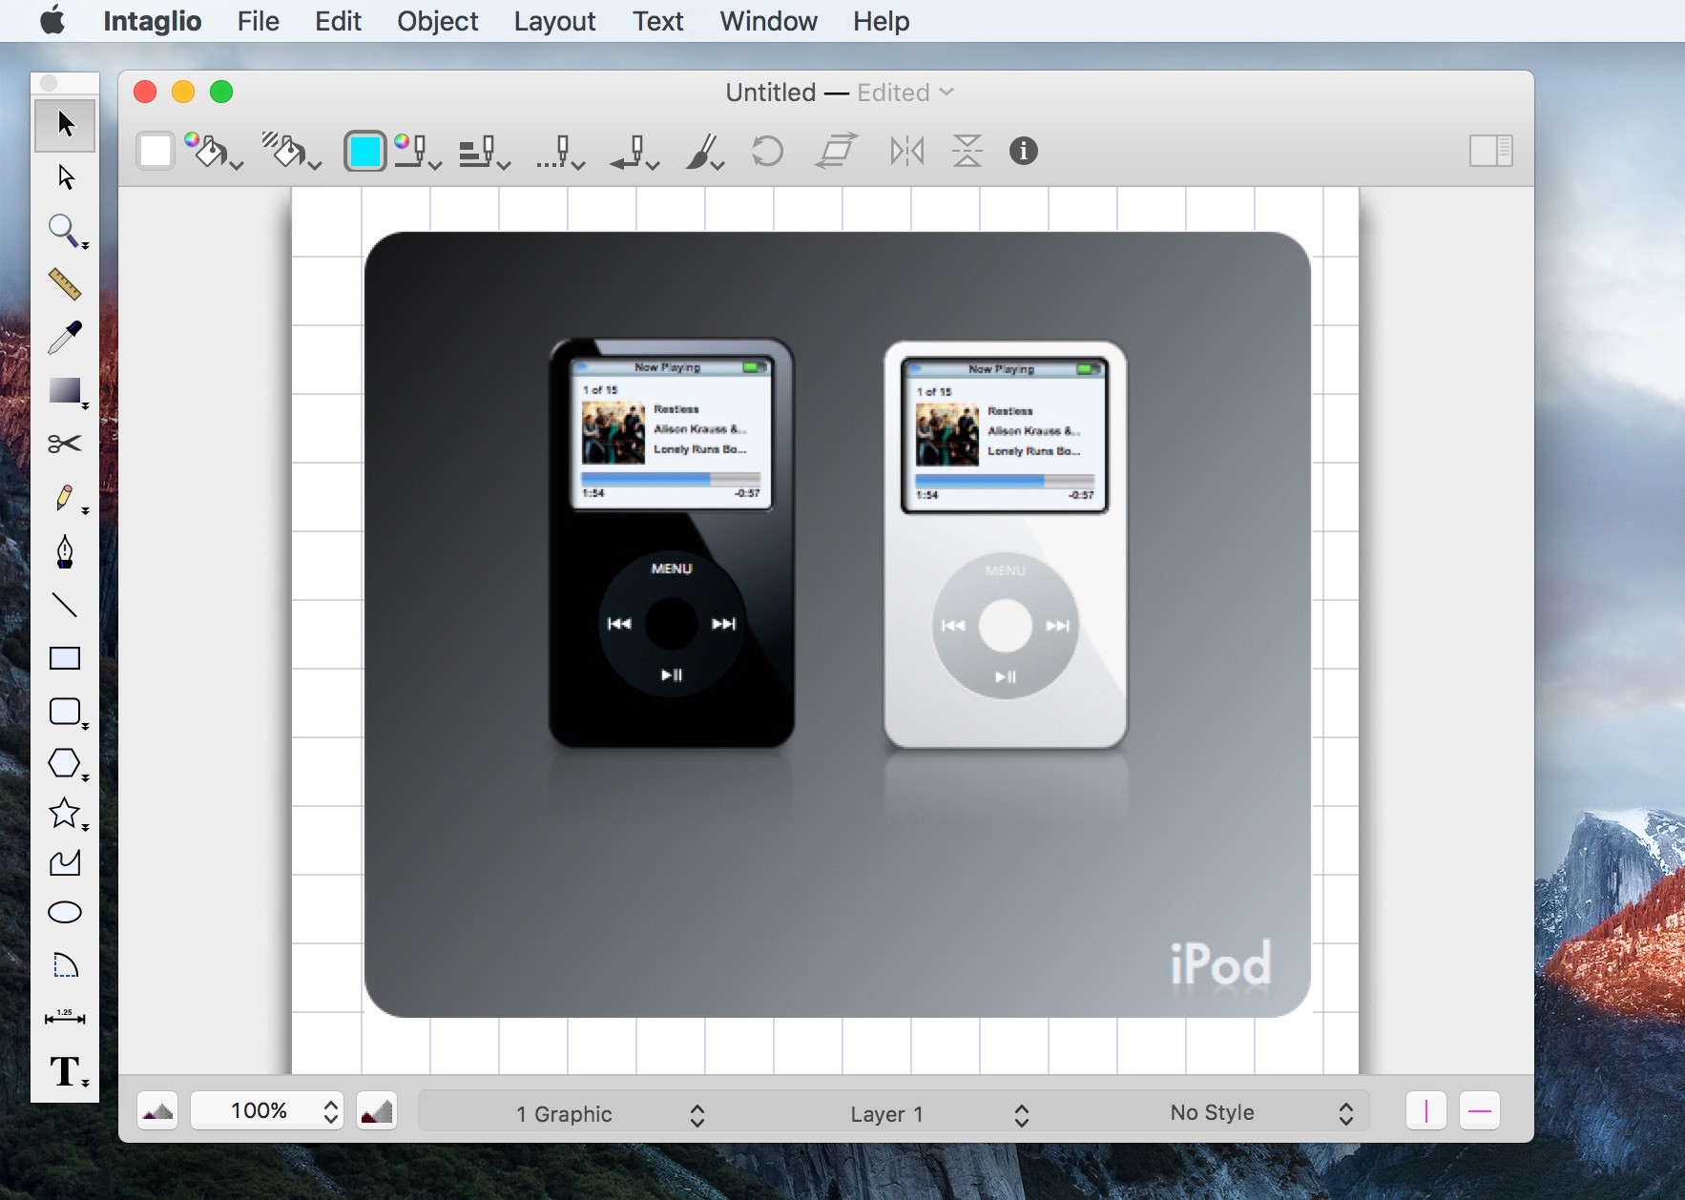Flip the graphic vertically
The height and width of the screenshot is (1200, 1685).
(x=967, y=151)
